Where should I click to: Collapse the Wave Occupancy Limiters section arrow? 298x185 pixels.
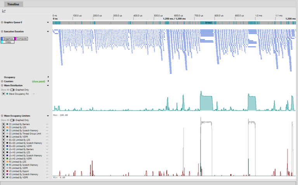(48, 116)
